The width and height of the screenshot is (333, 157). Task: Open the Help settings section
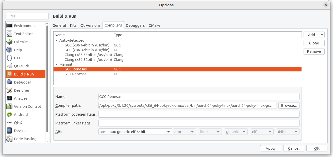(18, 50)
